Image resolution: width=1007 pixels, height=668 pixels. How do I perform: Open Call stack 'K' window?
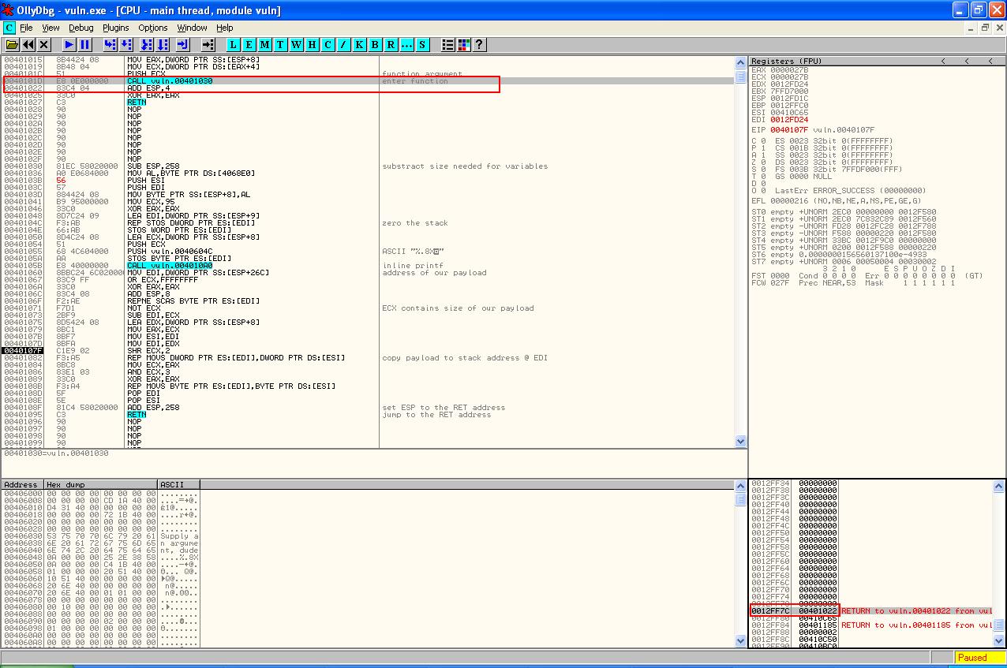(360, 45)
